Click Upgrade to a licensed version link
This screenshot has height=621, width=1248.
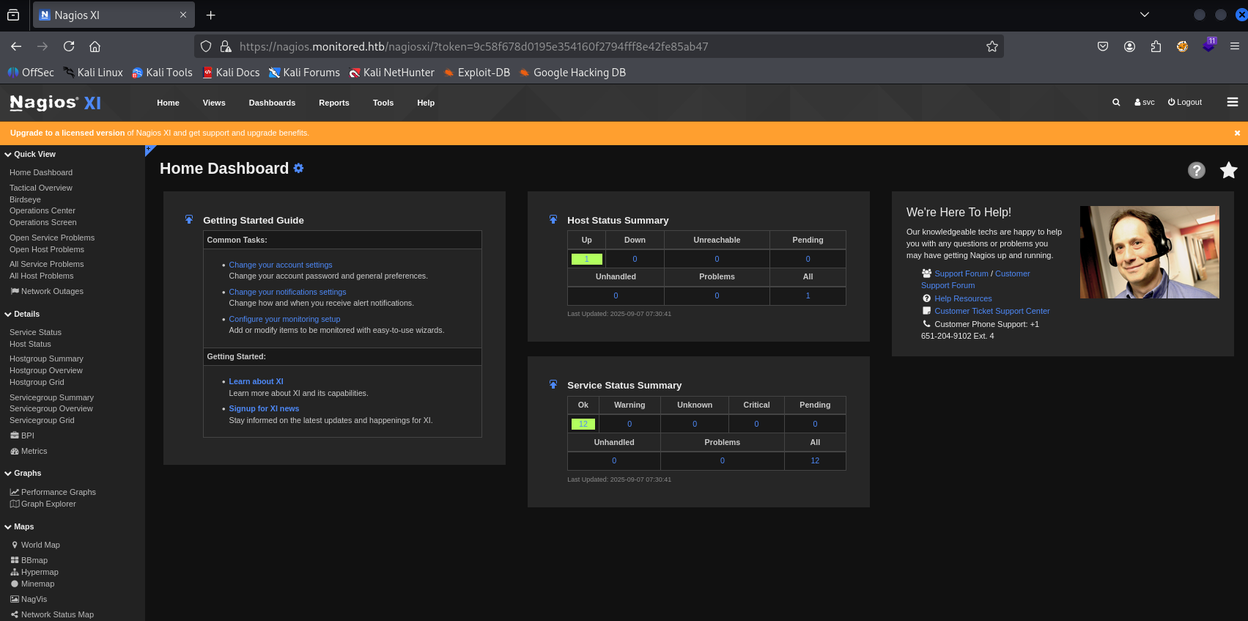[x=67, y=133]
